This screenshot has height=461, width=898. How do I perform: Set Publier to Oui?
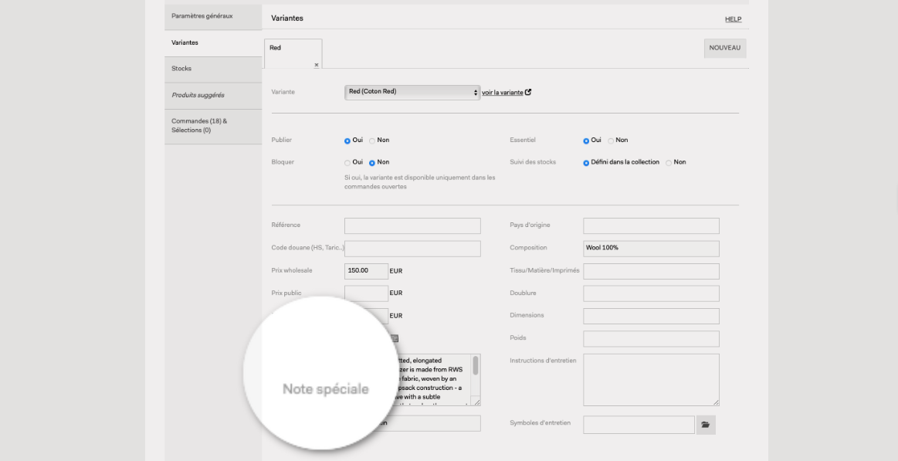click(x=347, y=141)
